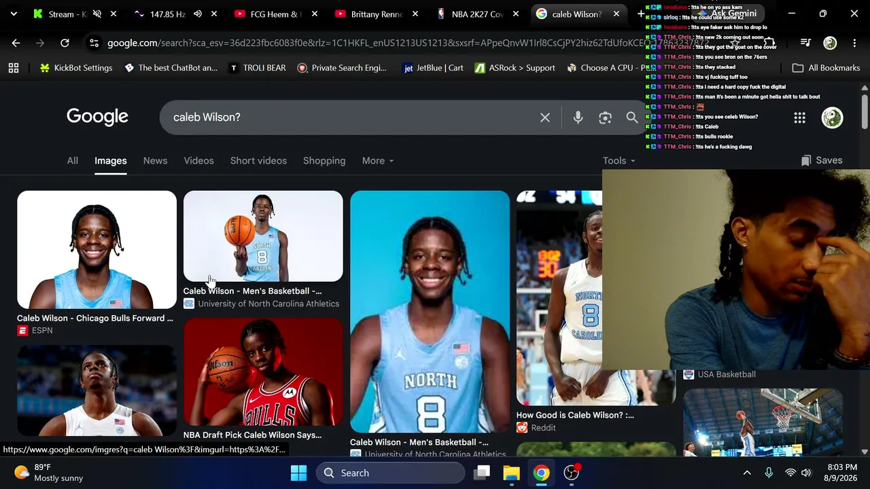870x489 pixels.
Task: Open the red Bulls jersey draft pick image
Action: point(263,372)
